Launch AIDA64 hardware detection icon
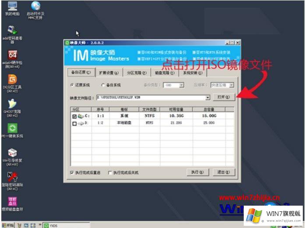The image size is (305, 228). (12, 59)
